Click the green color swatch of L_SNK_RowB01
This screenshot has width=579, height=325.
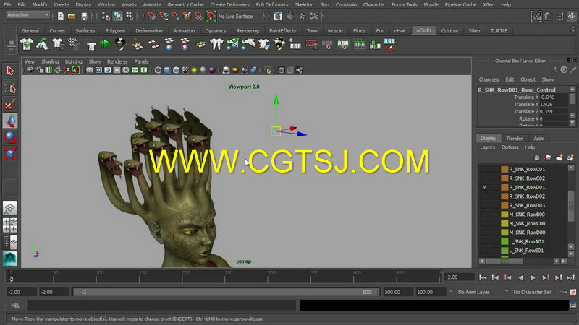tap(504, 251)
